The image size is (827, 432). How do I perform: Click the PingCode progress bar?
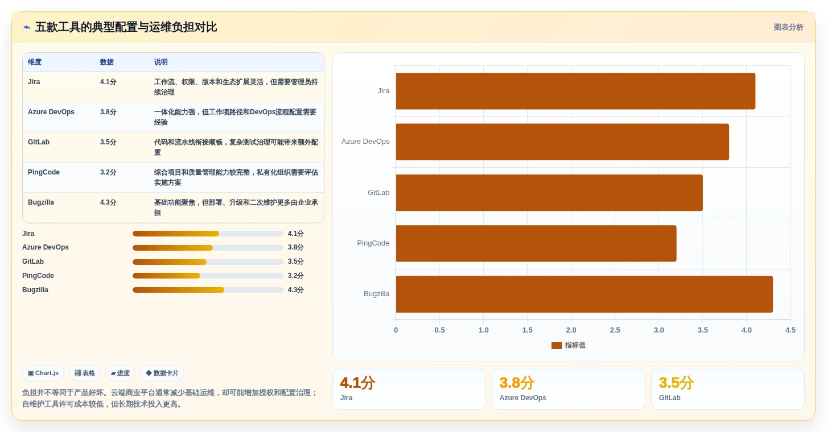(208, 276)
